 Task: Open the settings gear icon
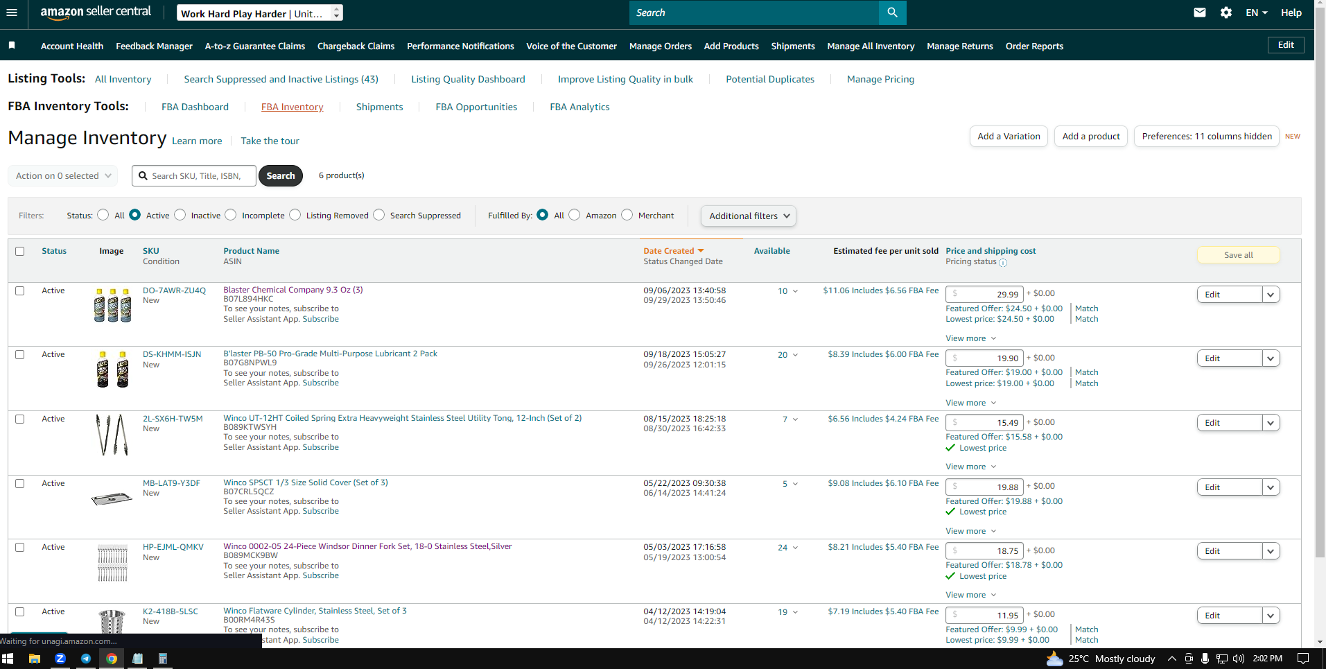coord(1226,12)
